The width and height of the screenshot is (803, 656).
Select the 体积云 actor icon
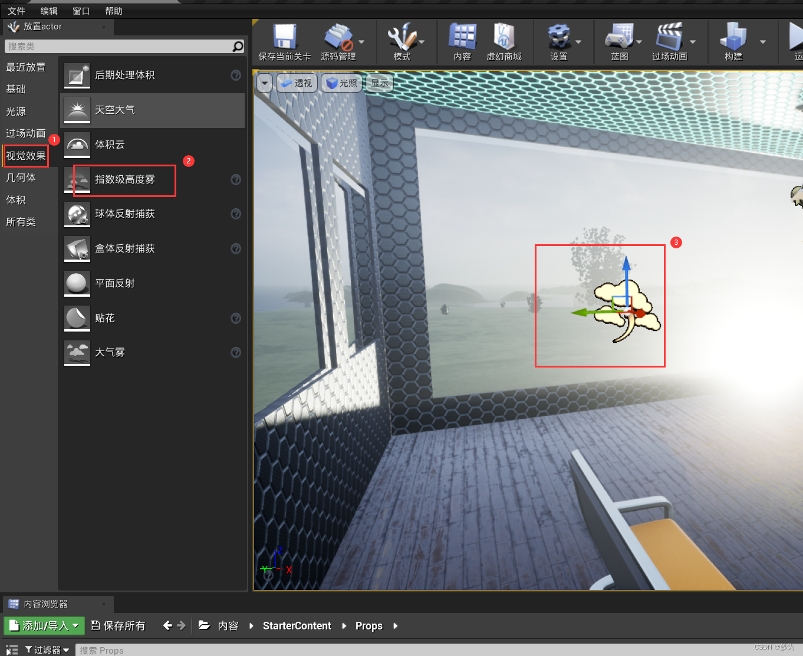coord(77,145)
